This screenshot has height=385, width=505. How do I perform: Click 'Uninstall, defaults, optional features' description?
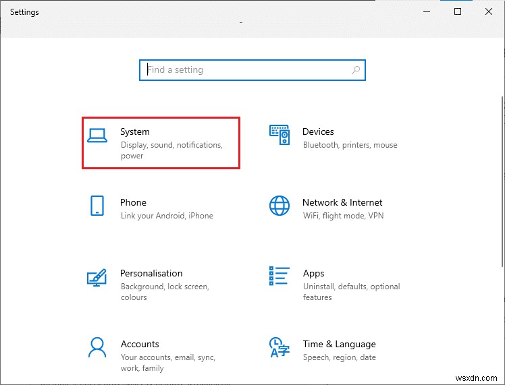point(351,292)
